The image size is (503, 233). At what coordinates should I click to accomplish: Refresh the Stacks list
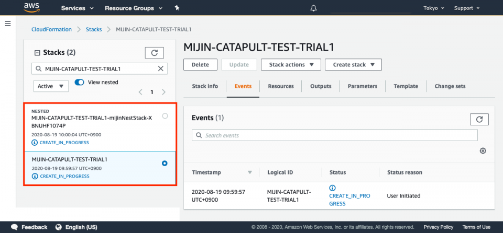[x=154, y=53]
